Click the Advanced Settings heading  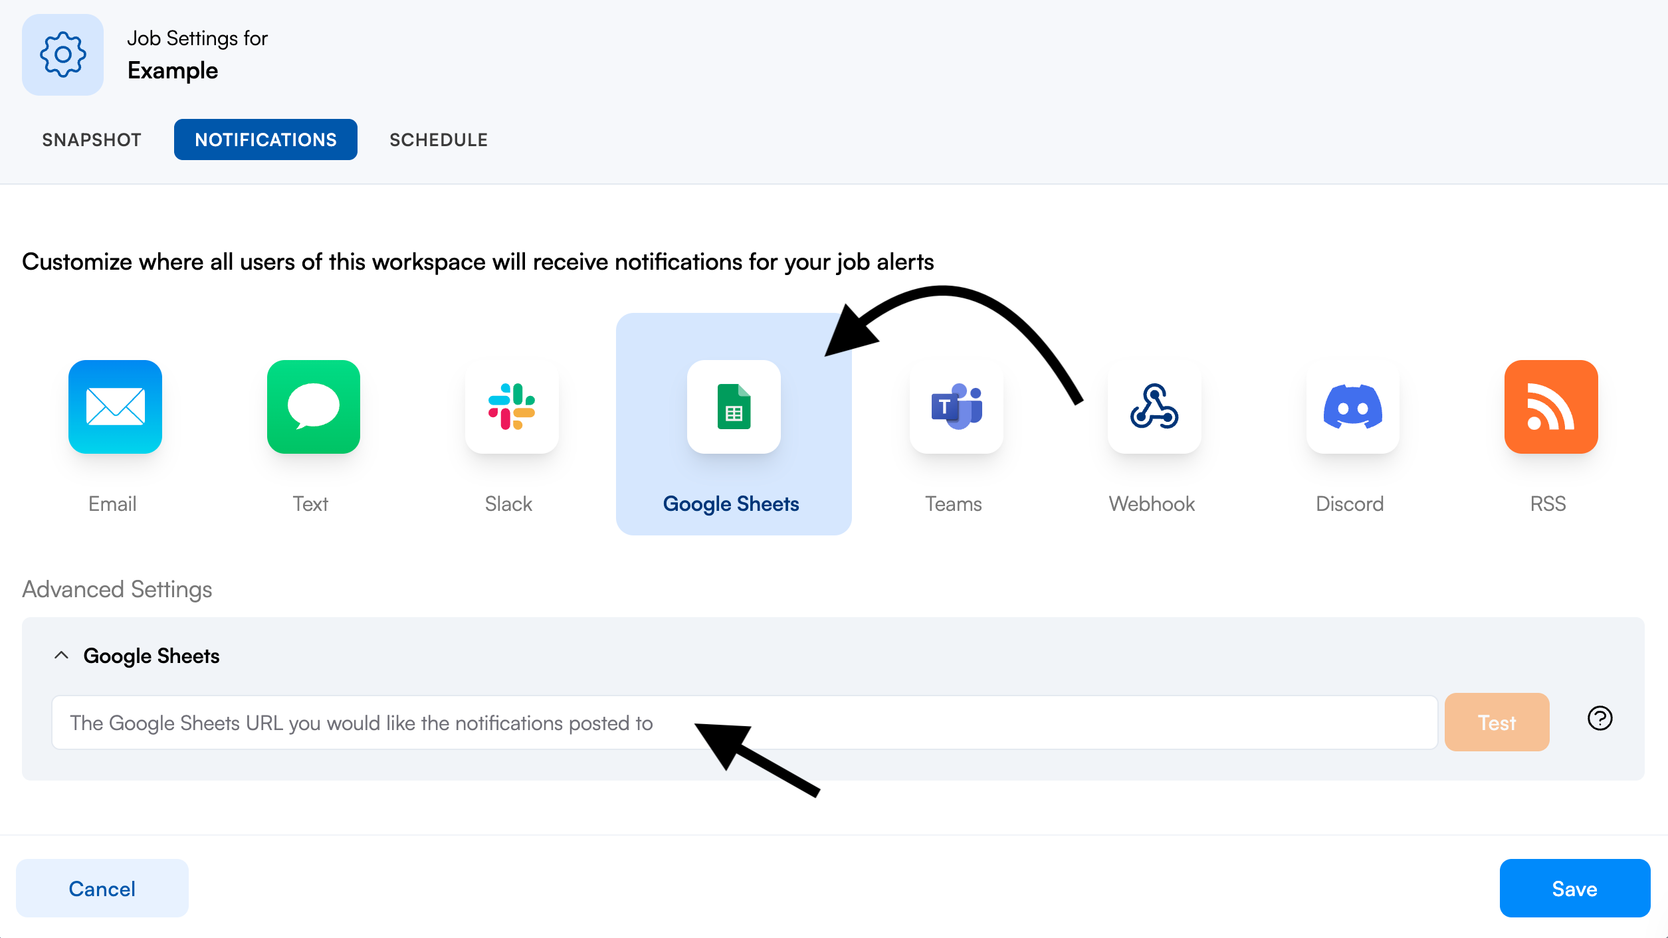(x=117, y=589)
